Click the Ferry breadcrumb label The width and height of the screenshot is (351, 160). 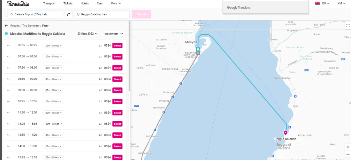(x=45, y=26)
